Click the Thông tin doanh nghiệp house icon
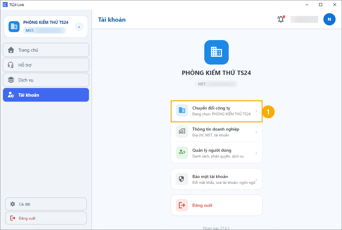The width and height of the screenshot is (342, 230). 182,132
